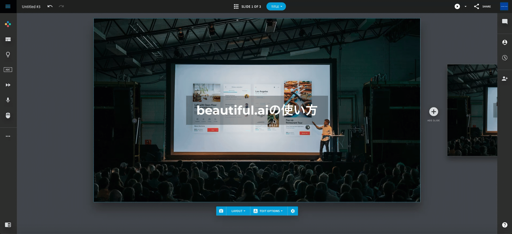Click the redo arrow
512x234 pixels.
pos(61,6)
